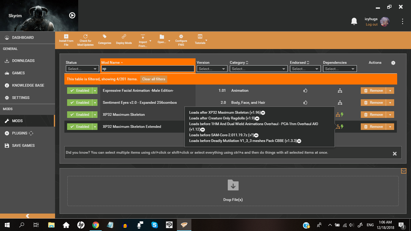Open the notifications bell
411x231 pixels.
coord(354,21)
